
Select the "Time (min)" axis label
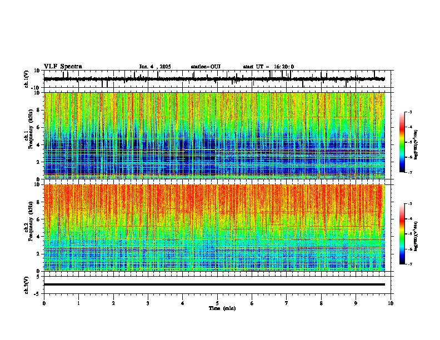coord(222,308)
